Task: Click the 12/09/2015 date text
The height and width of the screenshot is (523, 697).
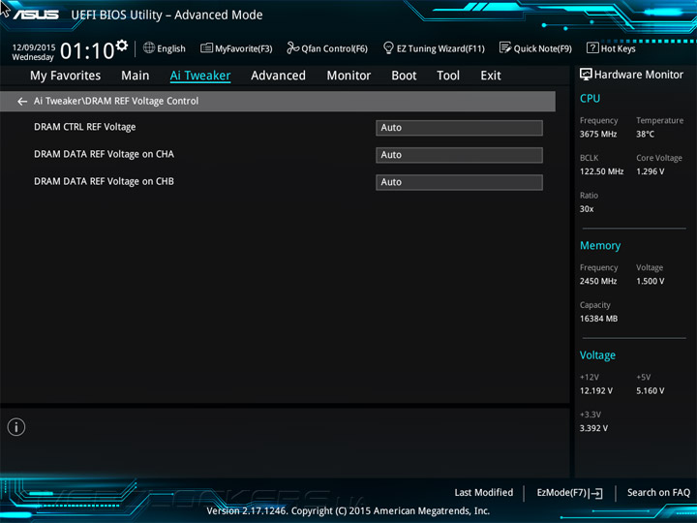Action: (34, 47)
